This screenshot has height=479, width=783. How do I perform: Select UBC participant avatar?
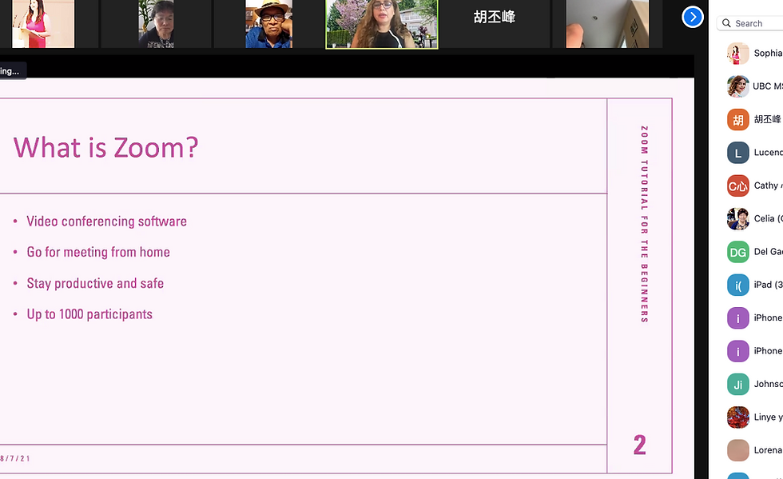[737, 86]
